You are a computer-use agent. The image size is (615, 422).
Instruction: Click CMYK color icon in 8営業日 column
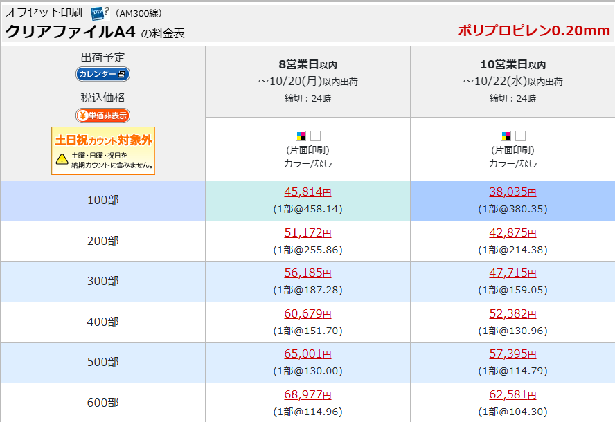click(x=301, y=136)
